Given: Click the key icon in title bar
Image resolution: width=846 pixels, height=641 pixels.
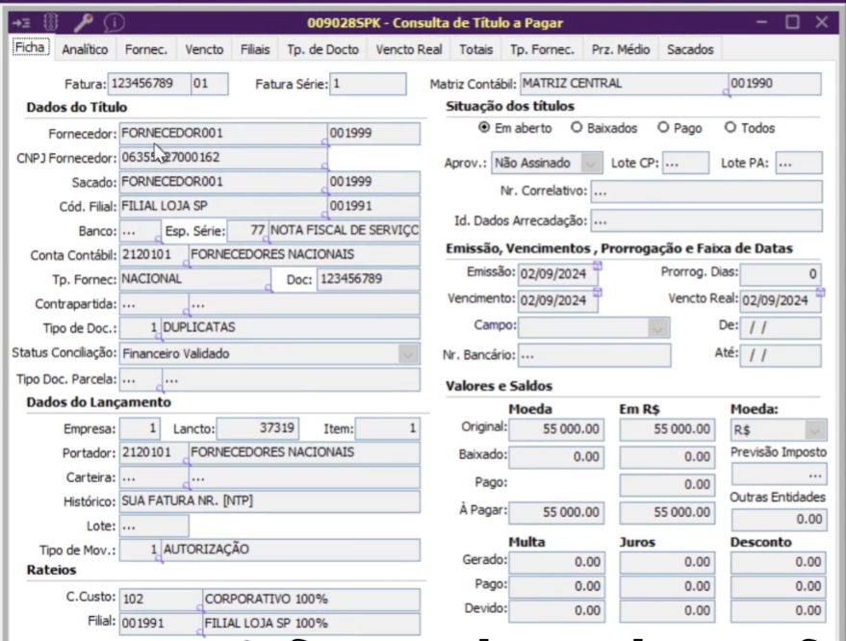Looking at the screenshot, I should coord(84,21).
